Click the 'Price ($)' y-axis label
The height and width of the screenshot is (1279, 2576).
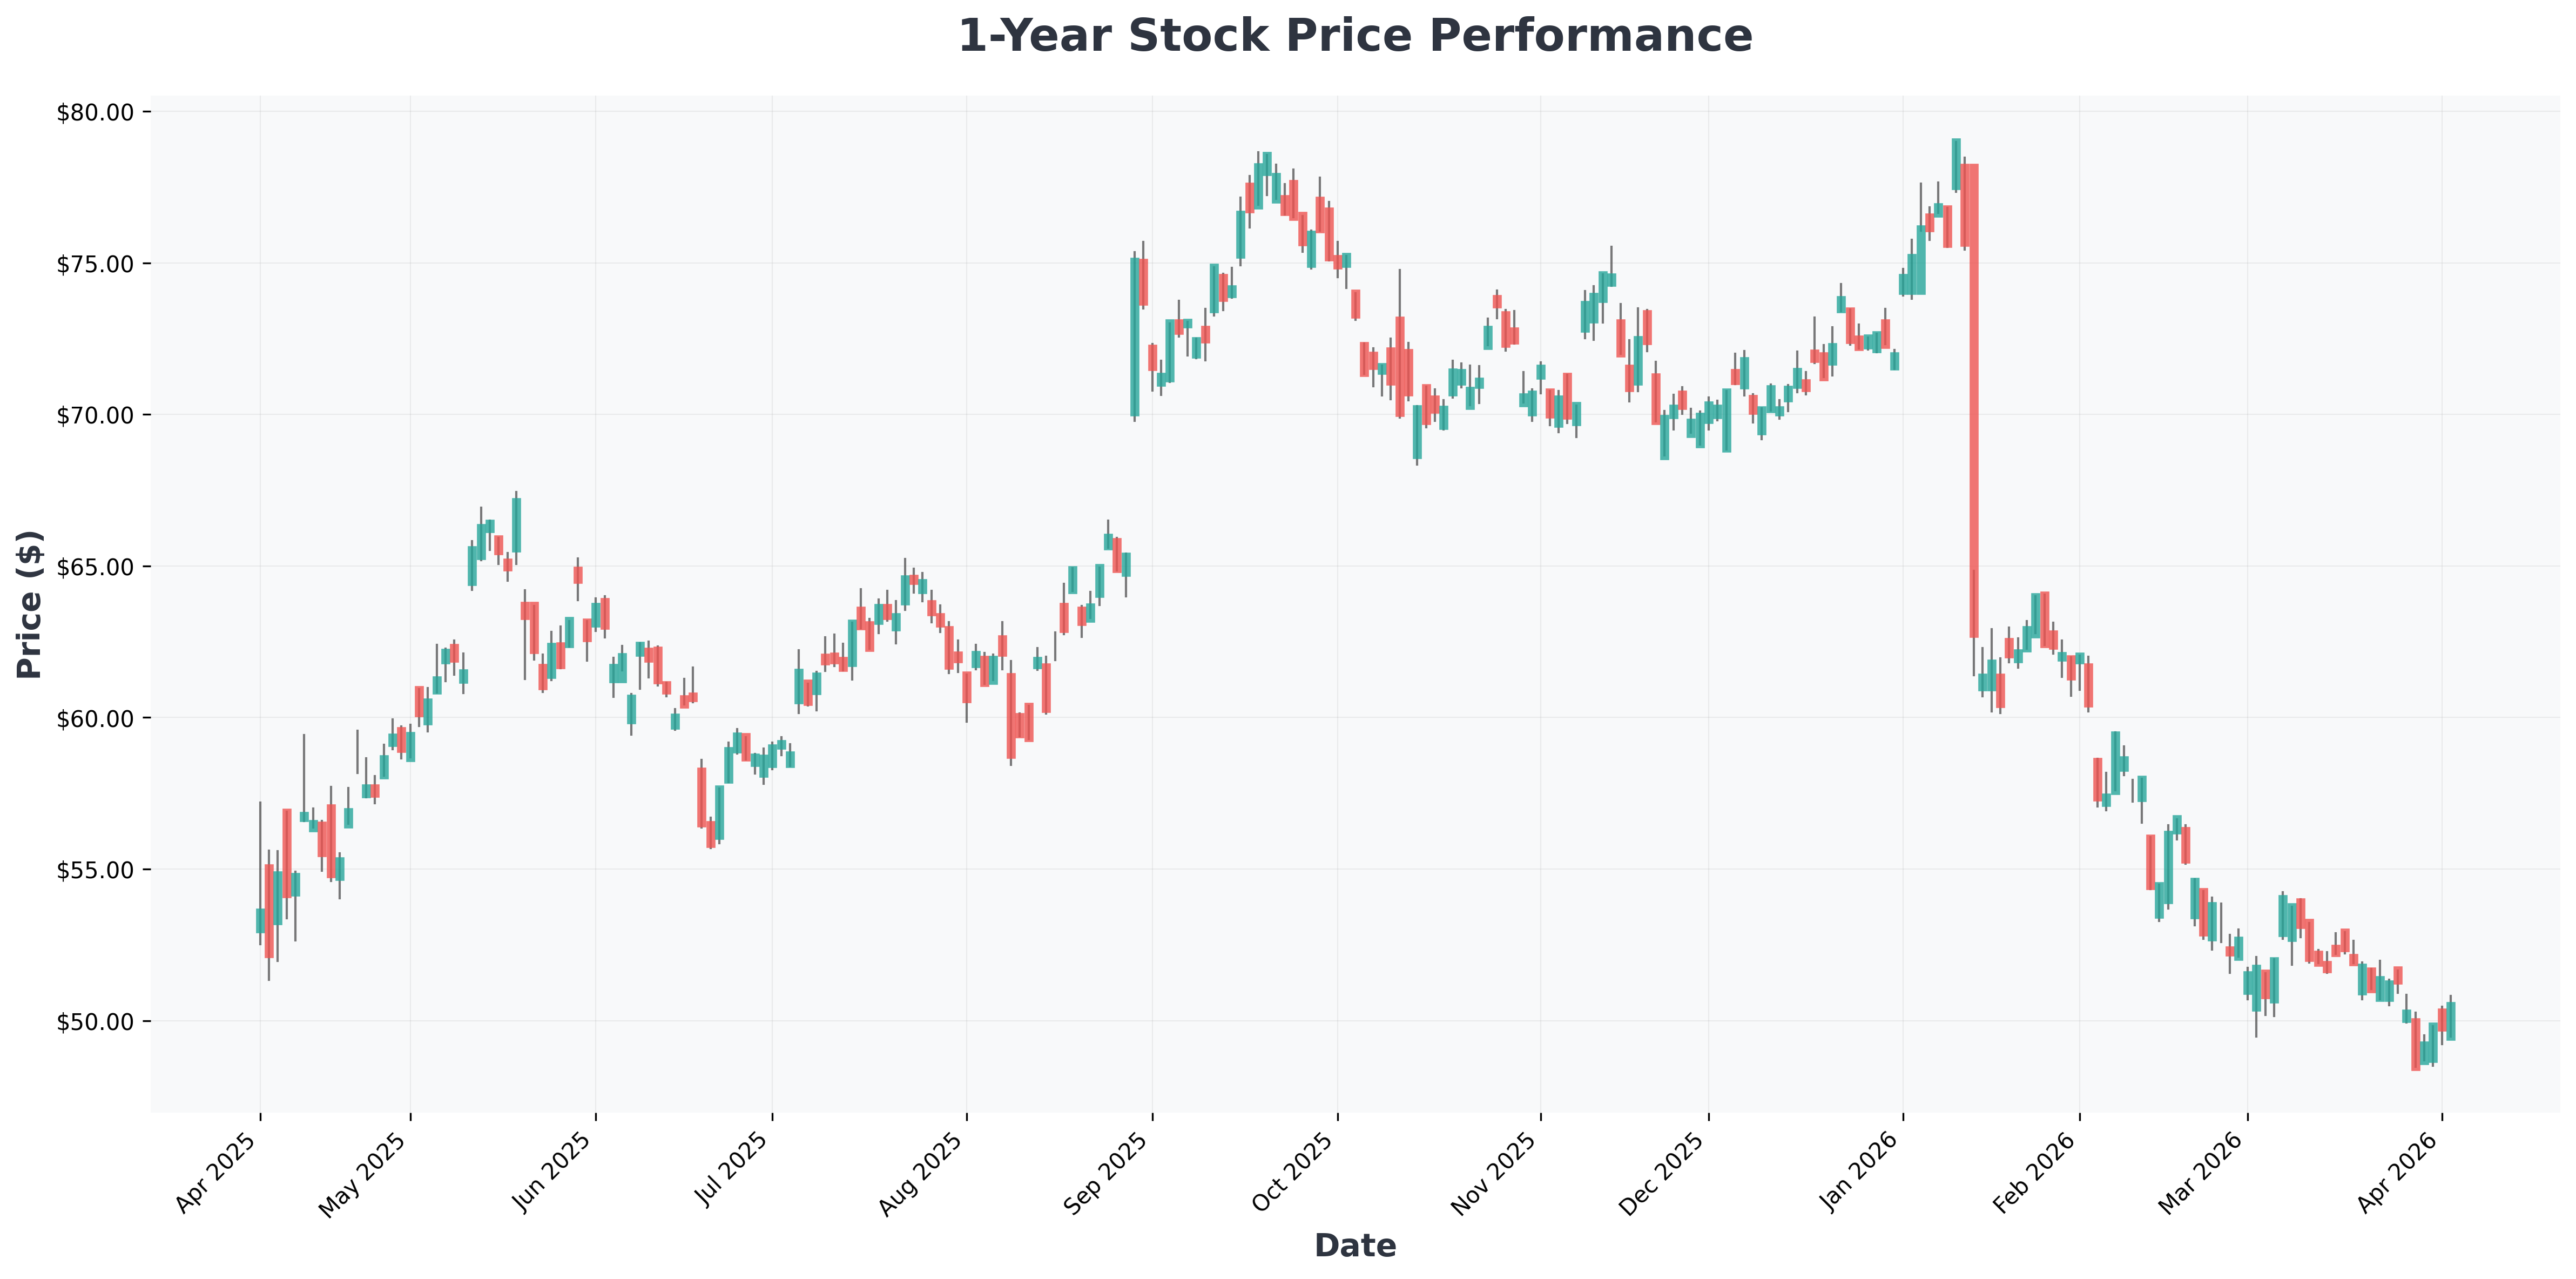30,604
